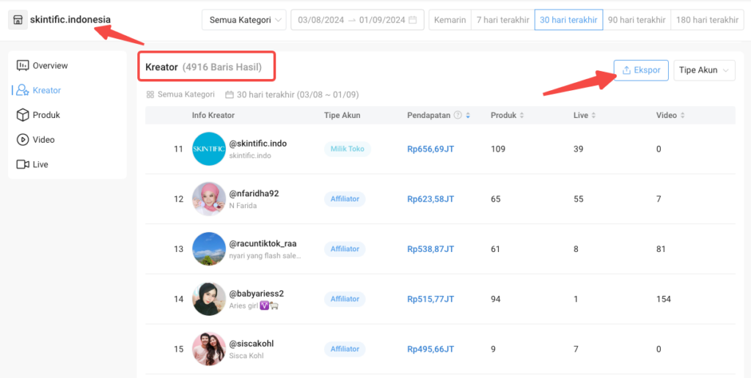751x378 pixels.
Task: Select the Kemarin time range
Action: [x=450, y=20]
